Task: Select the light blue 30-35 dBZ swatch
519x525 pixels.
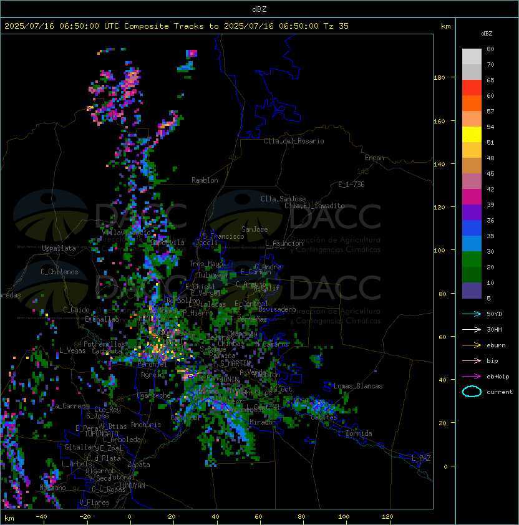Action: [x=472, y=244]
